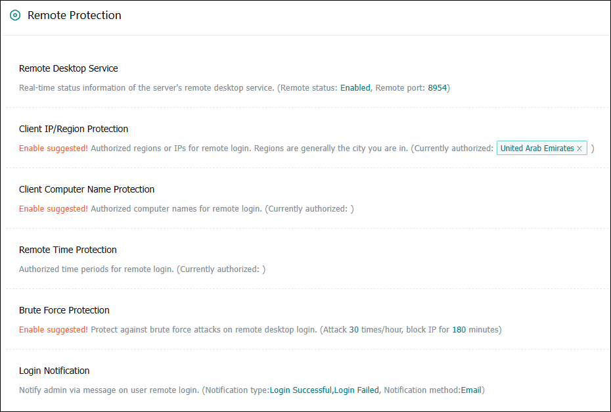Open the Remote Time Protection section

pyautogui.click(x=68, y=250)
